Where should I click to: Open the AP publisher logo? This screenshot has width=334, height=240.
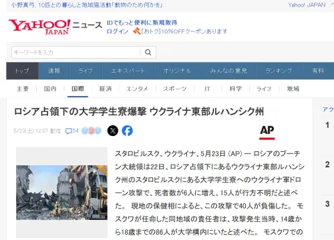tap(267, 133)
